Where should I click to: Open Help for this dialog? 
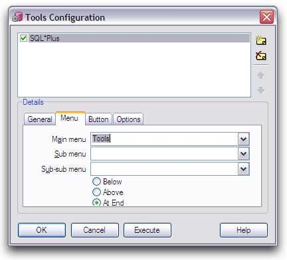tap(244, 230)
